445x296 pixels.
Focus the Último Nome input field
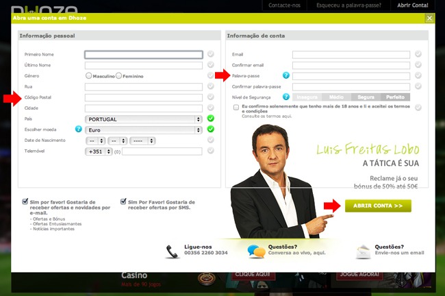[x=144, y=65]
